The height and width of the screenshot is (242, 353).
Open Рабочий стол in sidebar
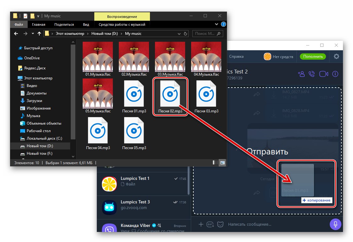point(35,131)
